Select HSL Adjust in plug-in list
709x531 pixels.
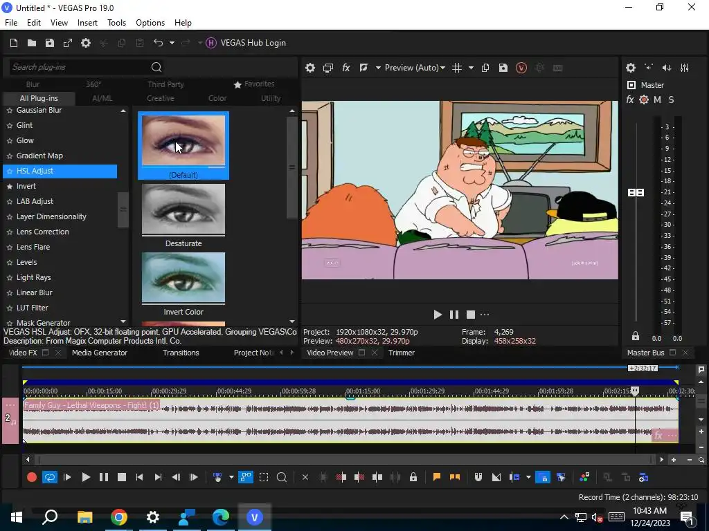pyautogui.click(x=60, y=171)
